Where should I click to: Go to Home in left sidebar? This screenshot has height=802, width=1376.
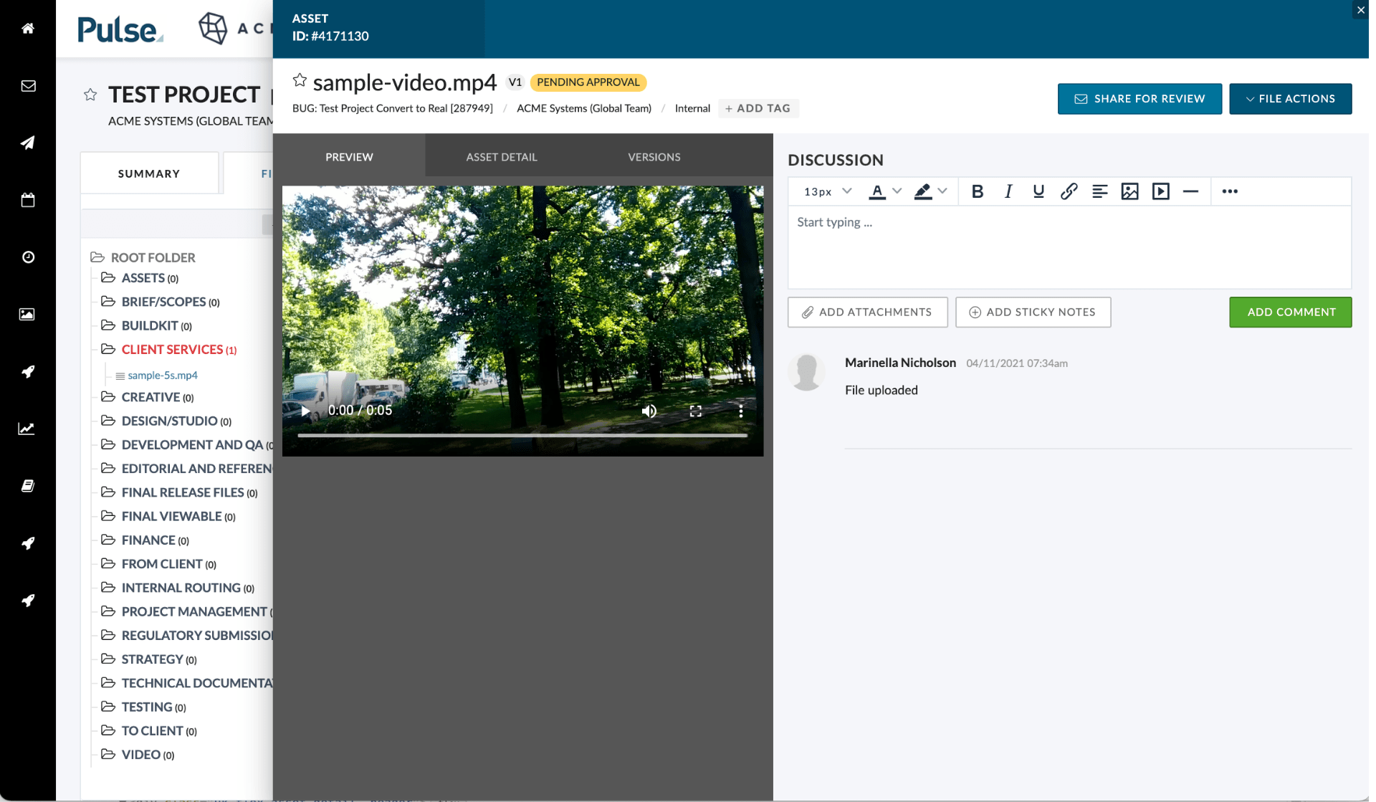[x=28, y=29]
